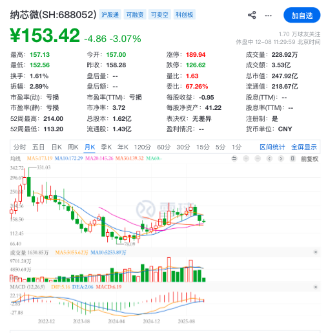Switch to the 季K chart tab

106,147
